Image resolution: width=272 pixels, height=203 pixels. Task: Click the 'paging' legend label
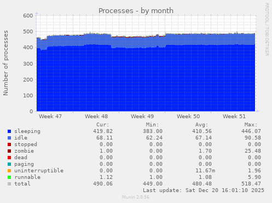point(24,164)
